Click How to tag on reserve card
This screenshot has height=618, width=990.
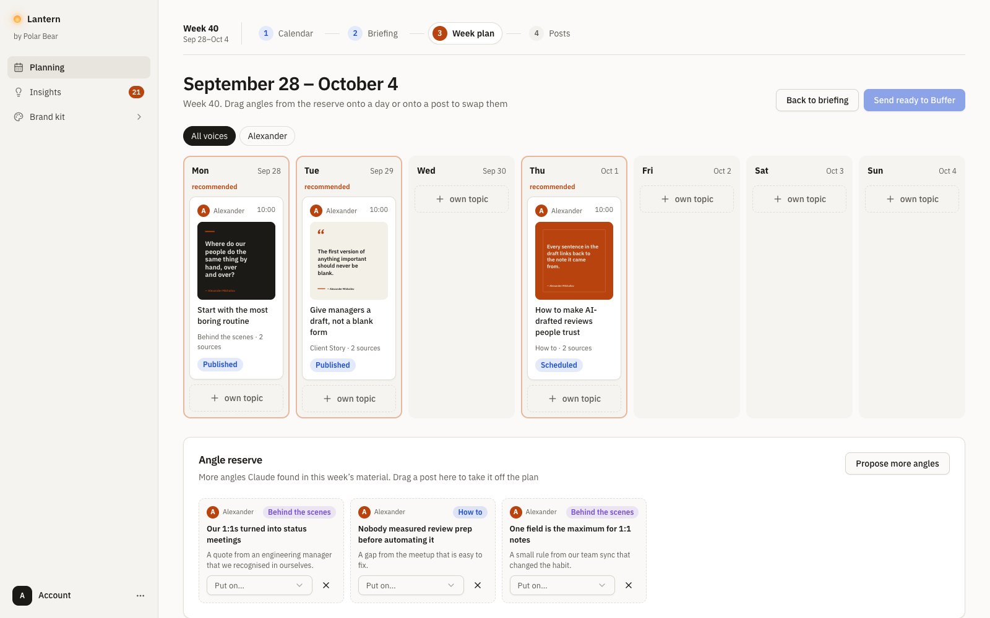pos(470,512)
